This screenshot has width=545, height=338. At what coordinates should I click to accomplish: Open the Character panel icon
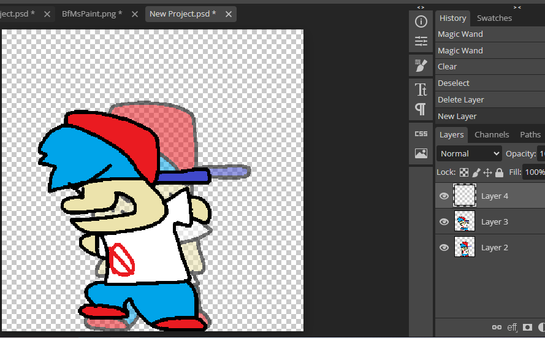421,90
